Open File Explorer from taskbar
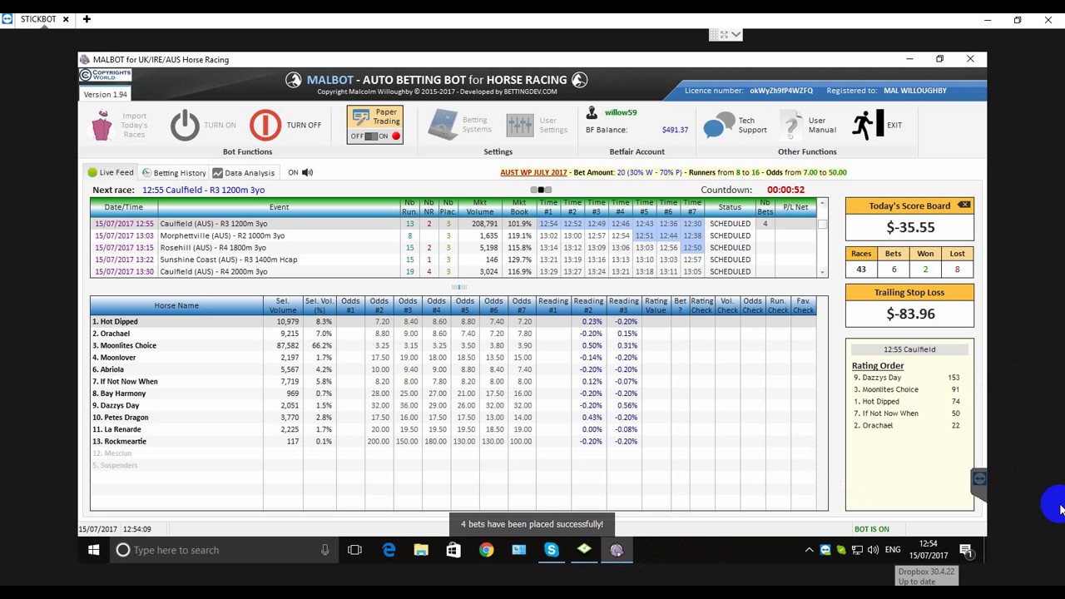 click(421, 550)
